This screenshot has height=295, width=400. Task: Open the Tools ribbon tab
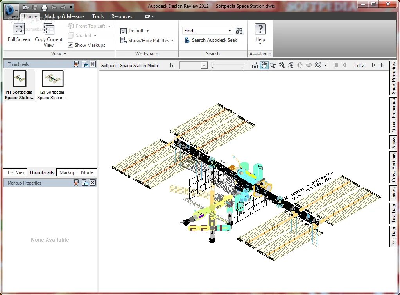tap(98, 16)
